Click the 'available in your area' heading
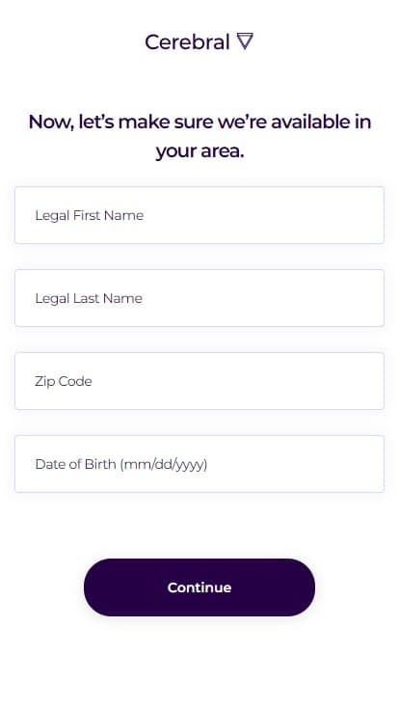The height and width of the screenshot is (710, 399). [199, 136]
